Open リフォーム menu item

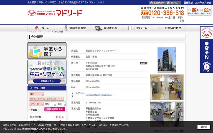coord(138,28)
